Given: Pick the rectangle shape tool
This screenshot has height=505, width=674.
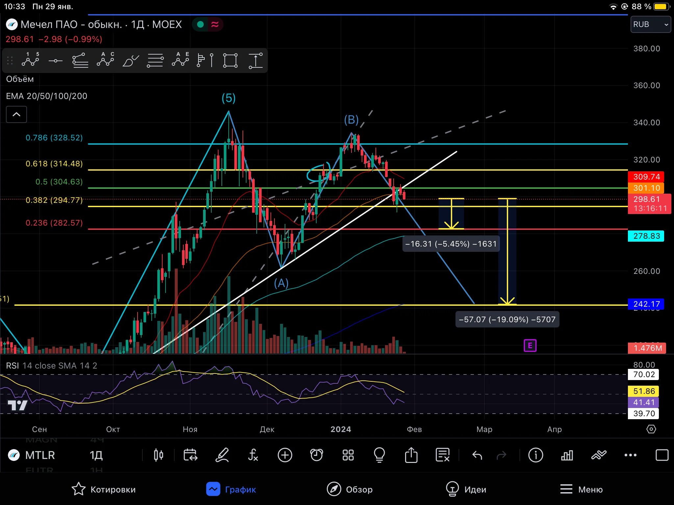Looking at the screenshot, I should click(x=230, y=60).
